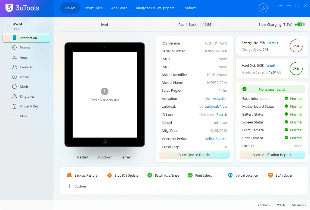Shutdown the connected device
This screenshot has width=310, height=210.
[104, 157]
